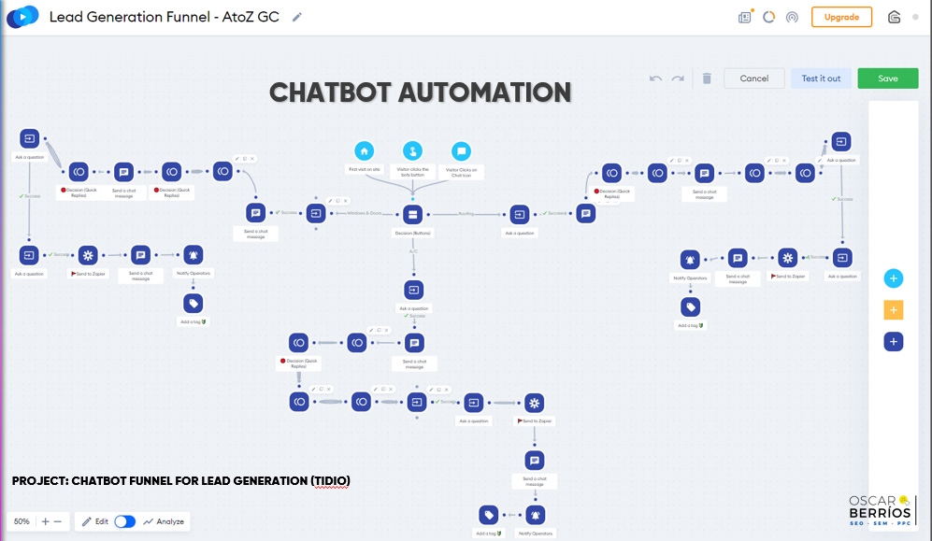Screen dimensions: 932x541
Task: Open the broadcast signal icon in header
Action: pyautogui.click(x=792, y=17)
